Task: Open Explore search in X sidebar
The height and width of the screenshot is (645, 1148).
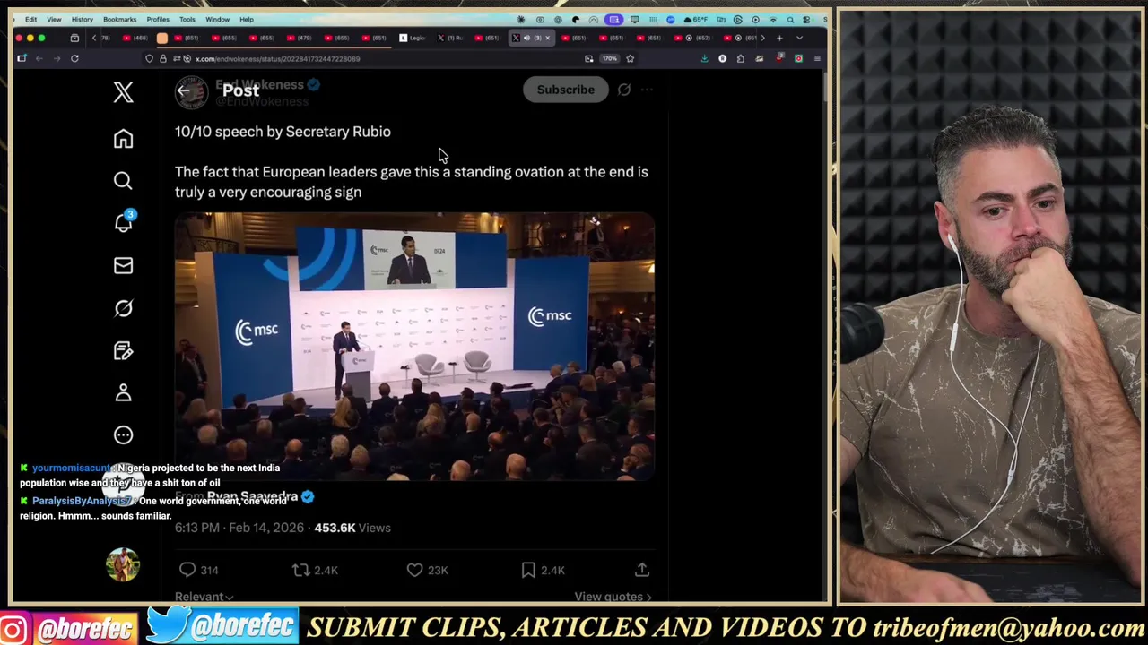Action: click(x=123, y=181)
